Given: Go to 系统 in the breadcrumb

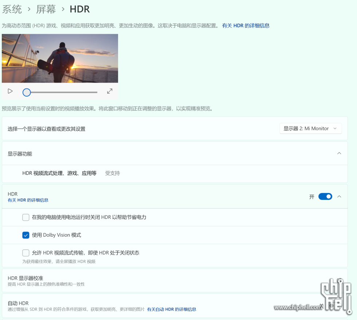Looking at the screenshot, I should point(12,9).
